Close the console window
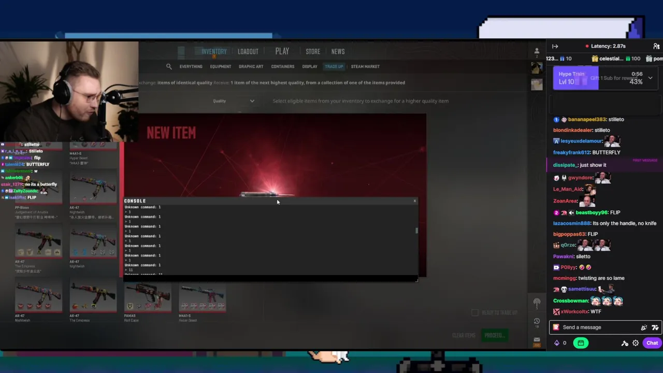The height and width of the screenshot is (373, 663). coord(414,200)
